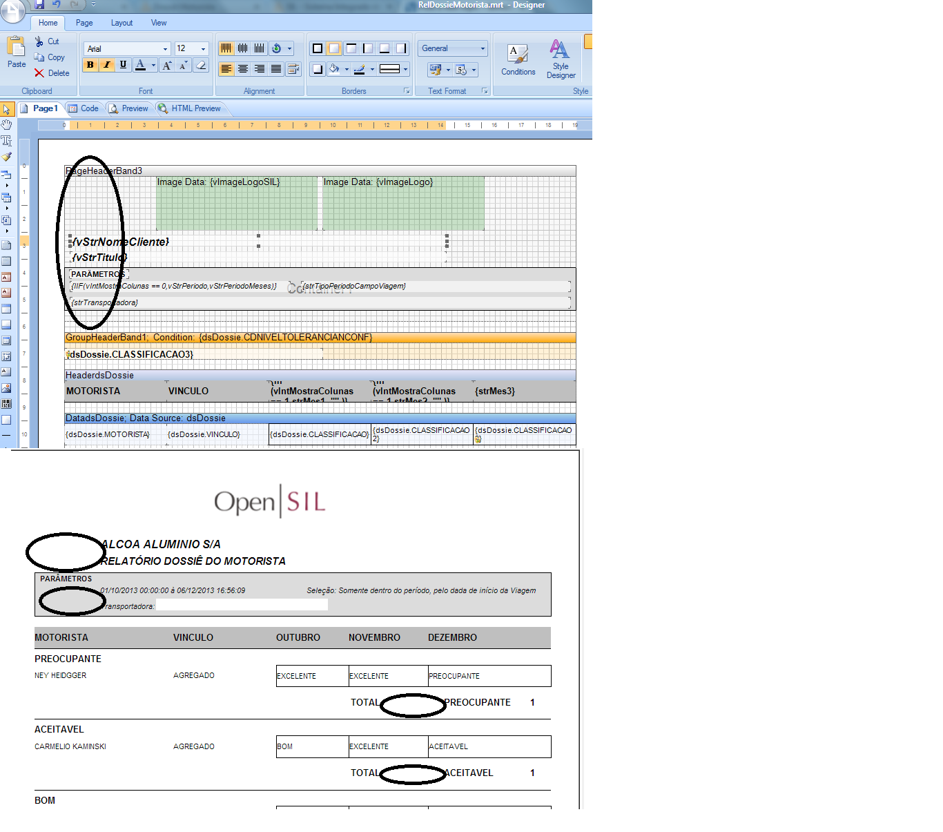Expand the currency symbol format dropdown
Viewport: 943px width, 832px height.
pyautogui.click(x=448, y=70)
